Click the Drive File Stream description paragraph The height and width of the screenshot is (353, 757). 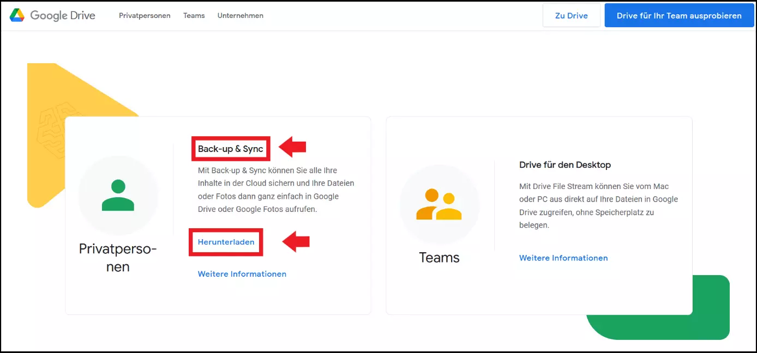click(x=599, y=205)
